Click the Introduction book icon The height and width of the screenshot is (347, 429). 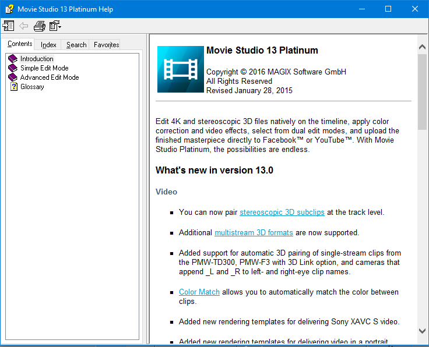(x=13, y=59)
